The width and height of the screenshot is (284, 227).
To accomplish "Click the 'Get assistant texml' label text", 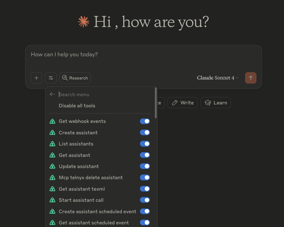I will click(82, 189).
